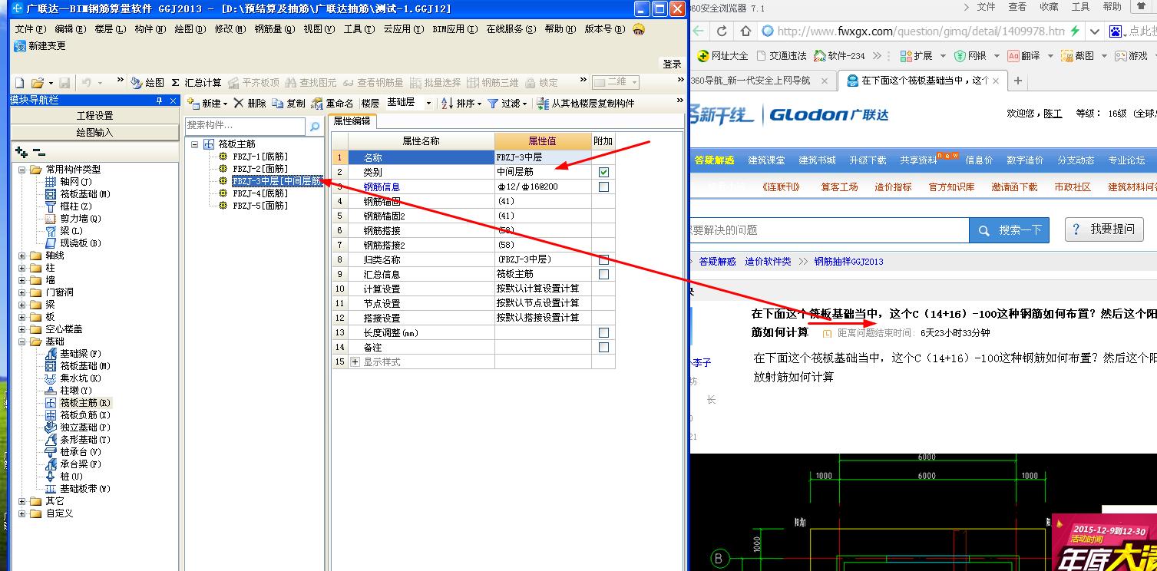Click the 绘图 drawing toolbar button
This screenshot has height=571, width=1157.
click(147, 83)
